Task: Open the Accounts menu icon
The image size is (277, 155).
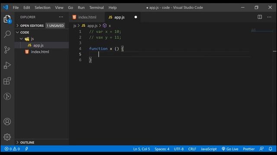Action: pyautogui.click(x=7, y=121)
